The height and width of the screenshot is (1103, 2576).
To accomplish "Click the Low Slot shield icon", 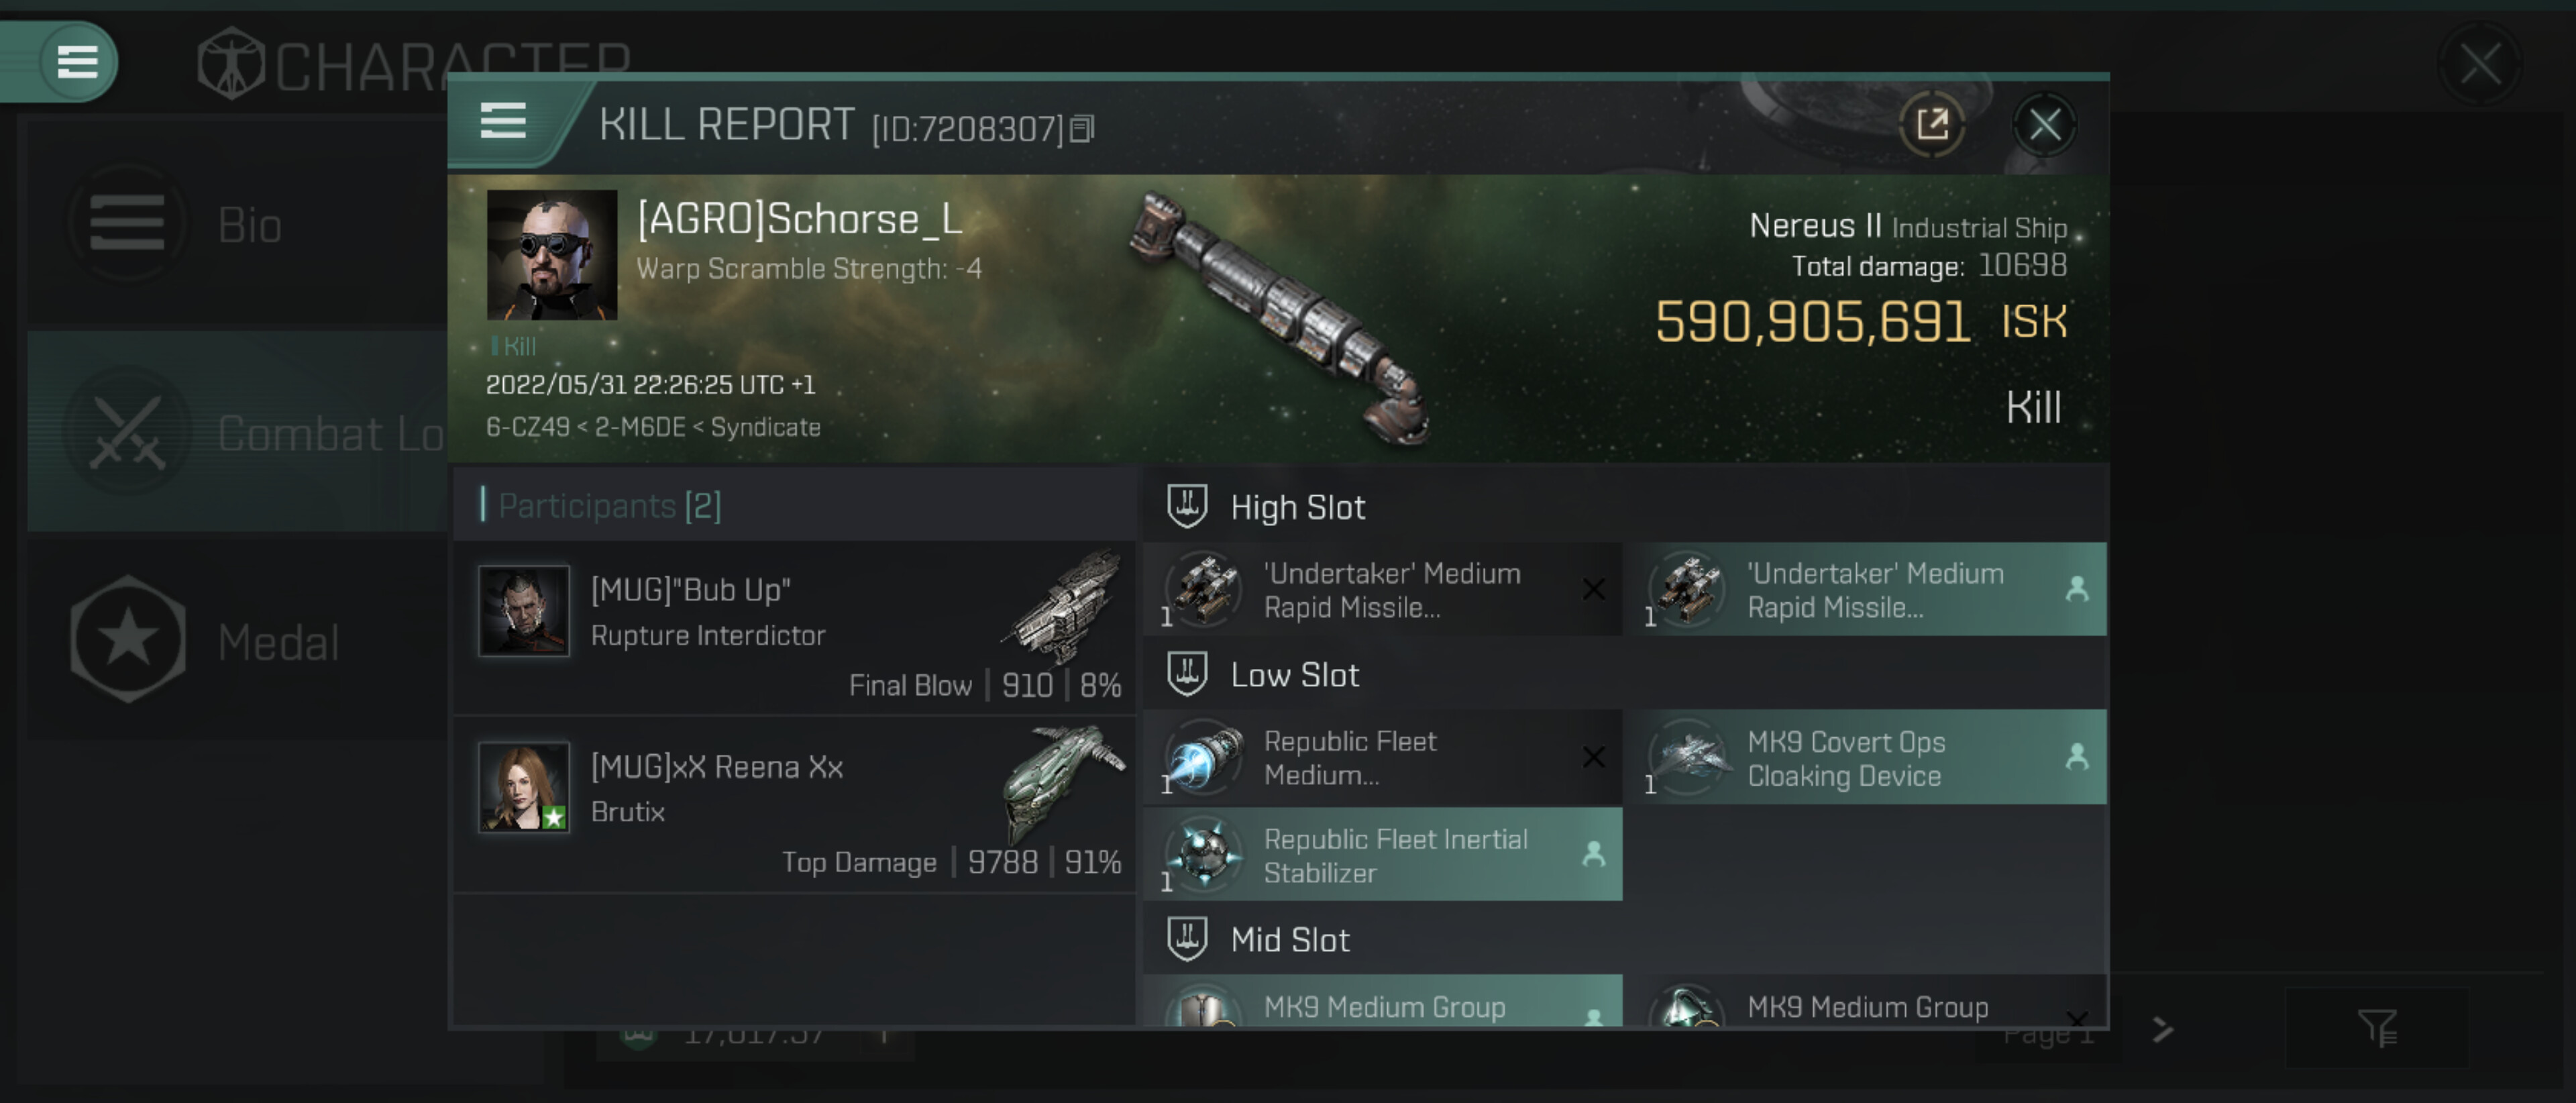I will coord(1187,674).
